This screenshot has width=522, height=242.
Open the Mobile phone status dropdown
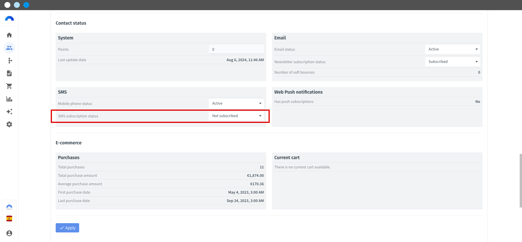click(x=236, y=103)
